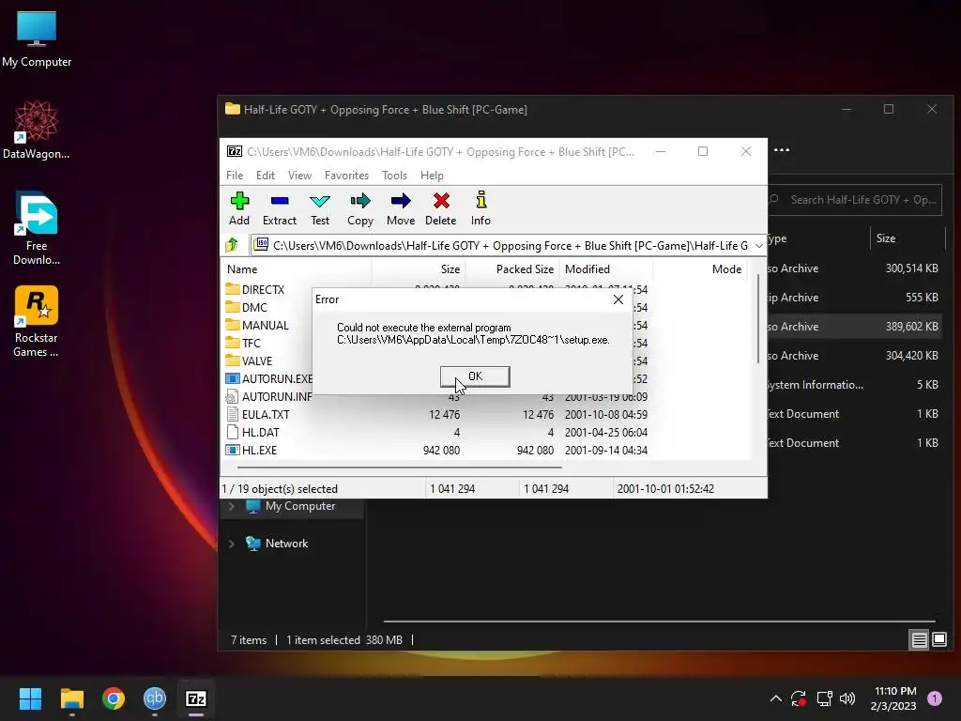The height and width of the screenshot is (721, 961).
Task: Open the Info tool in 7-Zip
Action: coord(480,208)
